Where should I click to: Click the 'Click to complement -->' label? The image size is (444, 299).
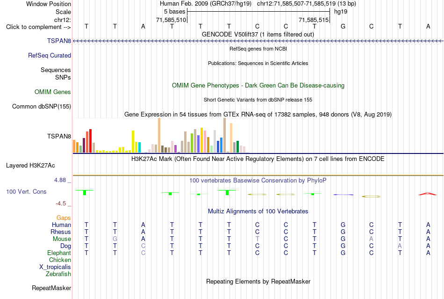[x=38, y=27]
